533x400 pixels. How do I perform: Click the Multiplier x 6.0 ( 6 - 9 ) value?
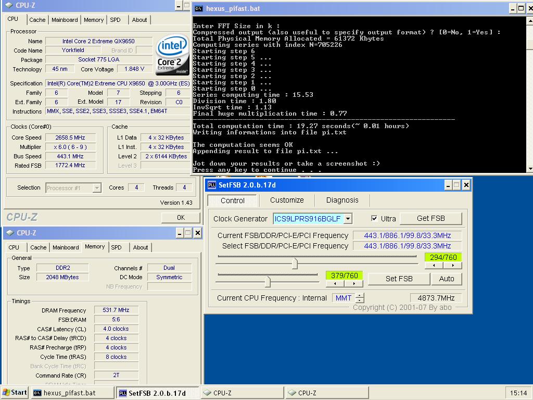pos(70,147)
